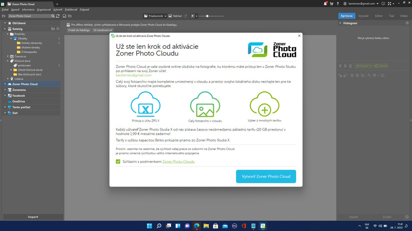Open Microsoft Edge from the taskbar
This screenshot has width=412, height=231.
coord(197,226)
